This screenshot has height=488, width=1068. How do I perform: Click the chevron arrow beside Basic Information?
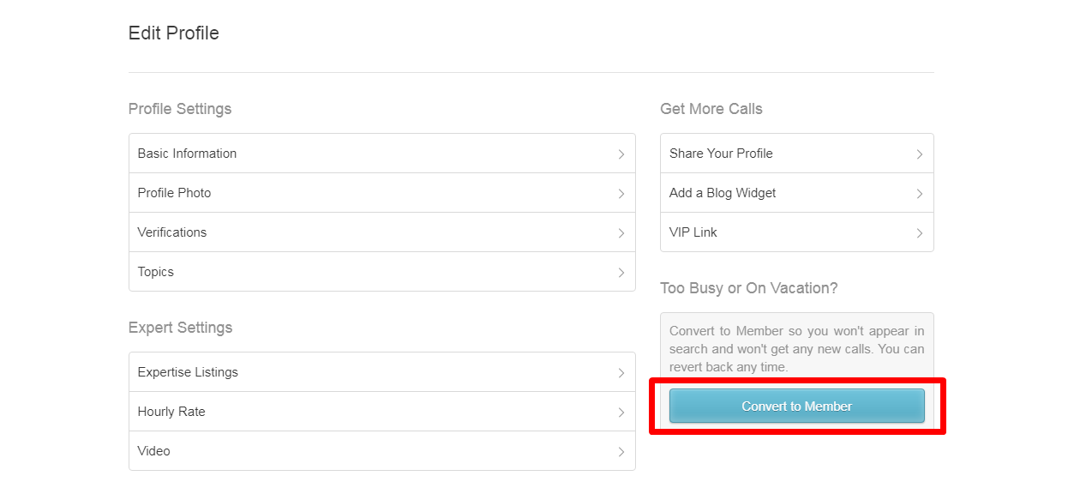point(621,154)
